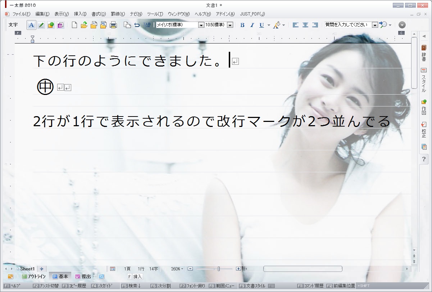Click the horizontal scrollbar thumb
Image resolution: width=432 pixels, height=292 pixels.
(x=303, y=269)
